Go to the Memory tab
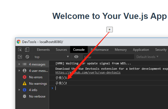Screen dimensions: 168x109 pos(121,50)
